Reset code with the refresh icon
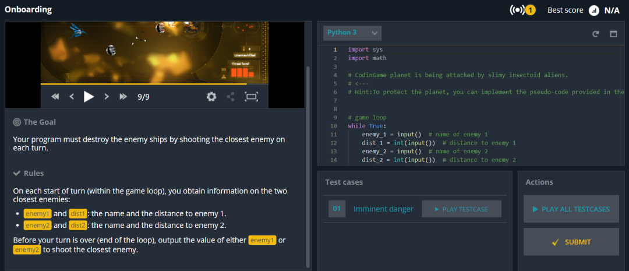 [x=596, y=34]
